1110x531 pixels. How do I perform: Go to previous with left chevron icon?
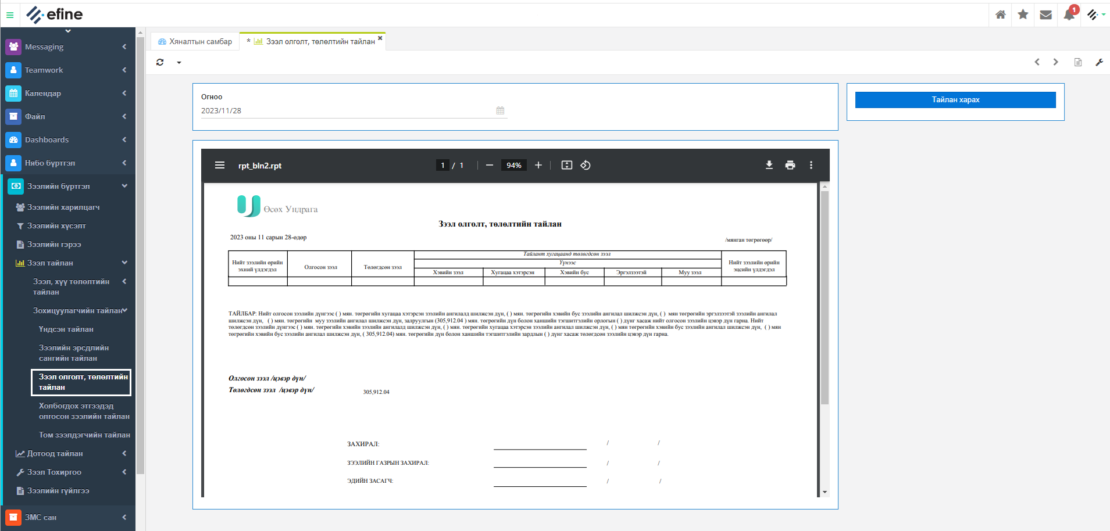pyautogui.click(x=1037, y=62)
